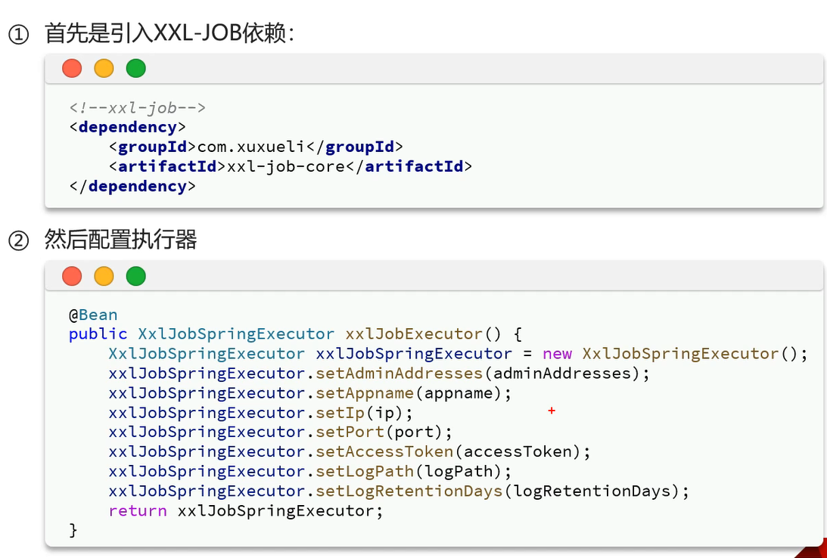Click the 'return xxlJobSpringExecutor;' line
Image resolution: width=827 pixels, height=558 pixels.
pos(246,510)
